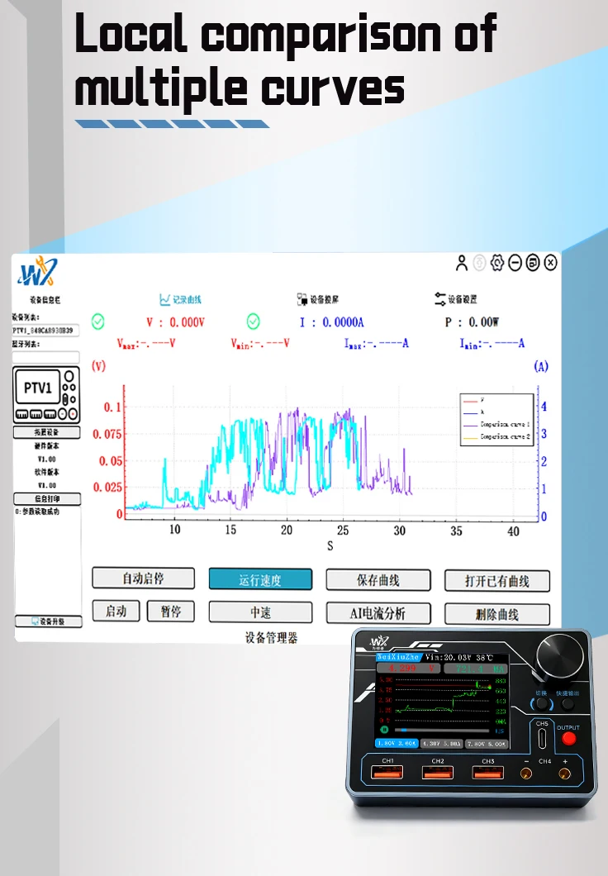
Task: Click the P : 0.00W reading
Action: [472, 322]
